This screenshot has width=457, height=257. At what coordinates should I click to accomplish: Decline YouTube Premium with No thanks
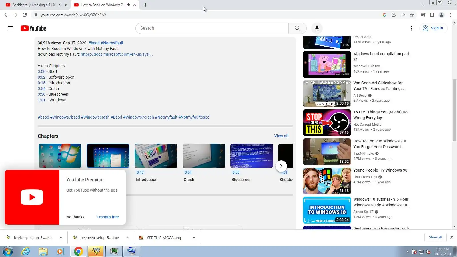75,217
